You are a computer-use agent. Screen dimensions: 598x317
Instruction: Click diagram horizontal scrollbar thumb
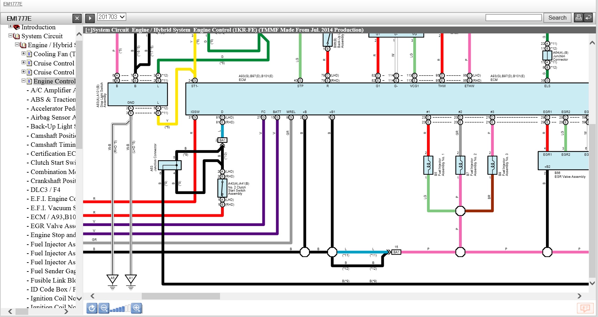(181, 296)
